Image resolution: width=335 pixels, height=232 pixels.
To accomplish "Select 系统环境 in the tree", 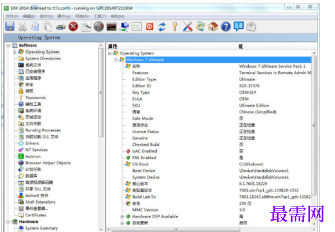I will [x=33, y=111].
